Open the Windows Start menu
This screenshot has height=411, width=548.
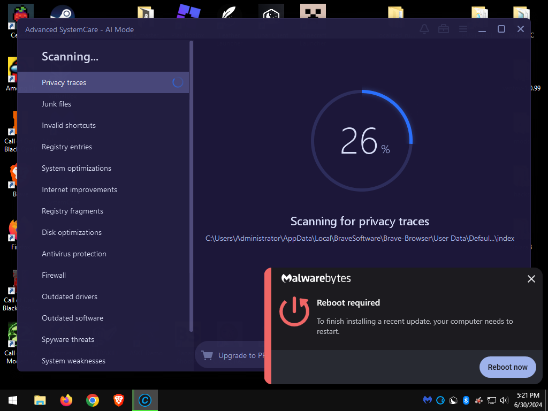[x=13, y=400]
